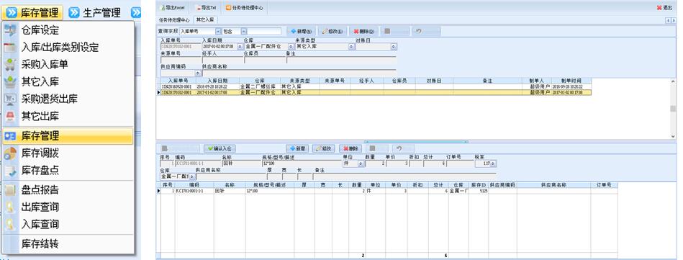
Task: Click 任务待处理中心 in the top toolbar
Action: click(x=244, y=7)
